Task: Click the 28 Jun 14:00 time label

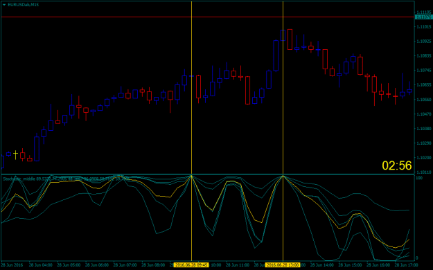Action: (322, 265)
